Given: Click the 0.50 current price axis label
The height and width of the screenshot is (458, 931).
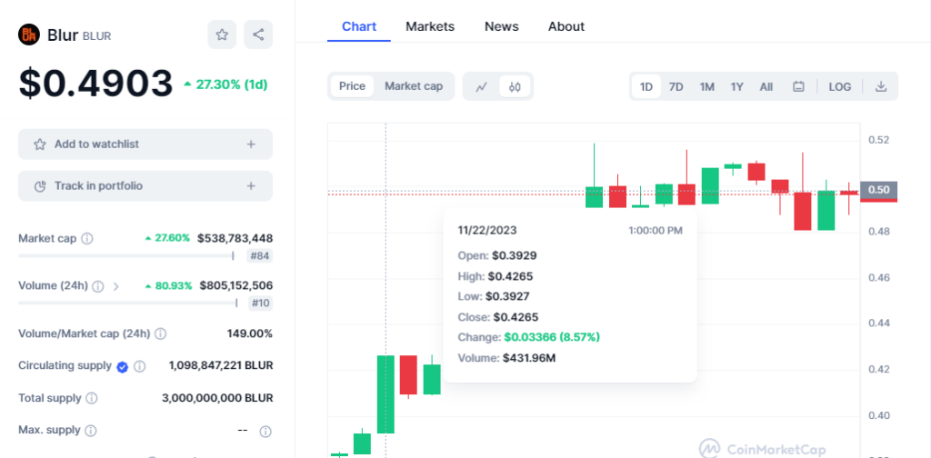Looking at the screenshot, I should pyautogui.click(x=879, y=190).
